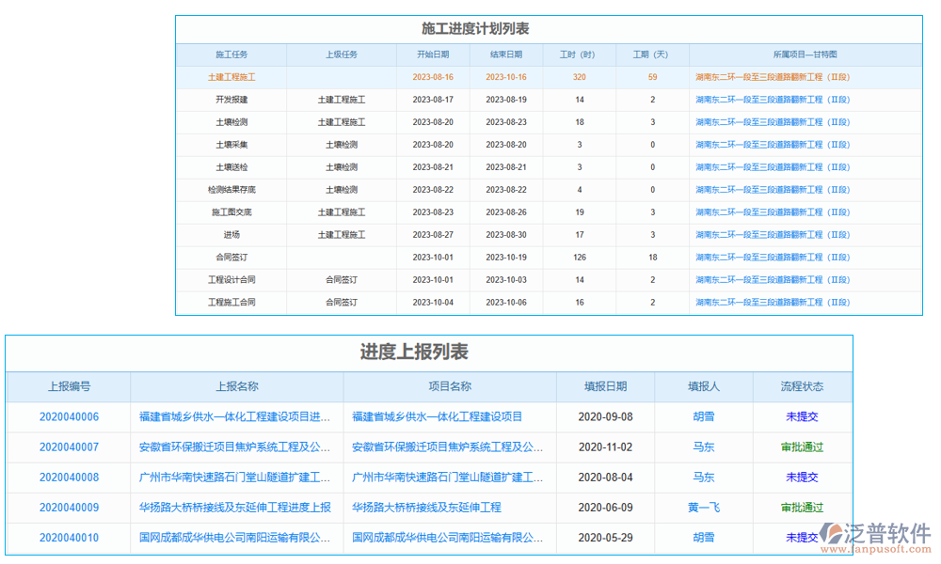941x564 pixels.
Task: Open the 开发报建 task record
Action: (231, 100)
